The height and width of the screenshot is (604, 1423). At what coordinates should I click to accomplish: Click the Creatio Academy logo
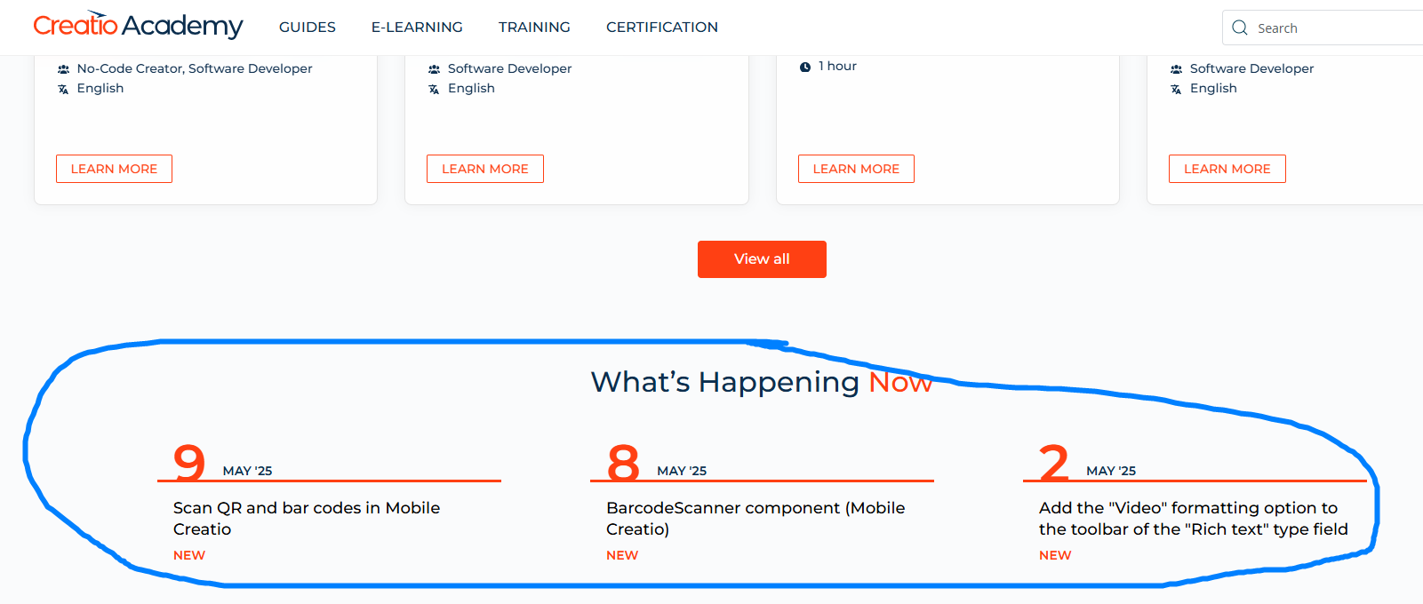click(x=138, y=26)
